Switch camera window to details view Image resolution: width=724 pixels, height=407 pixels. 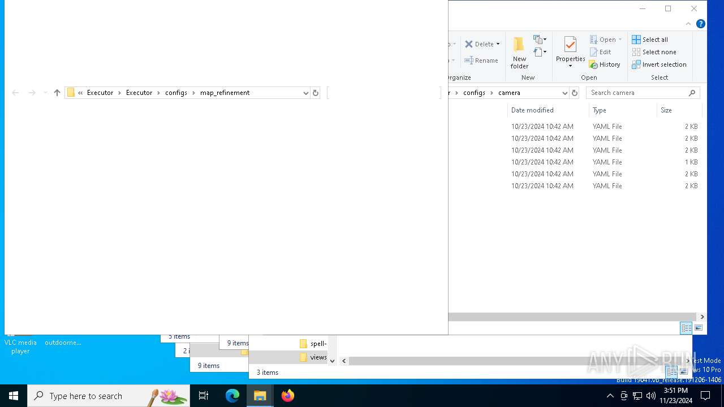686,328
